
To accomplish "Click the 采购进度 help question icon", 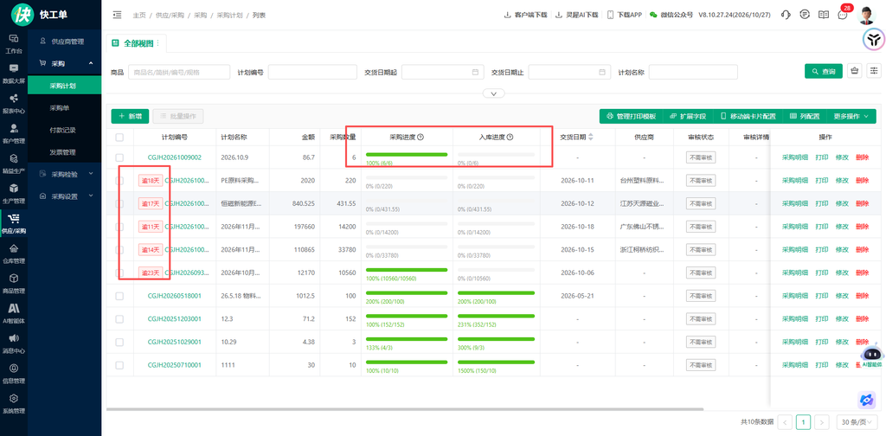I will tap(421, 138).
